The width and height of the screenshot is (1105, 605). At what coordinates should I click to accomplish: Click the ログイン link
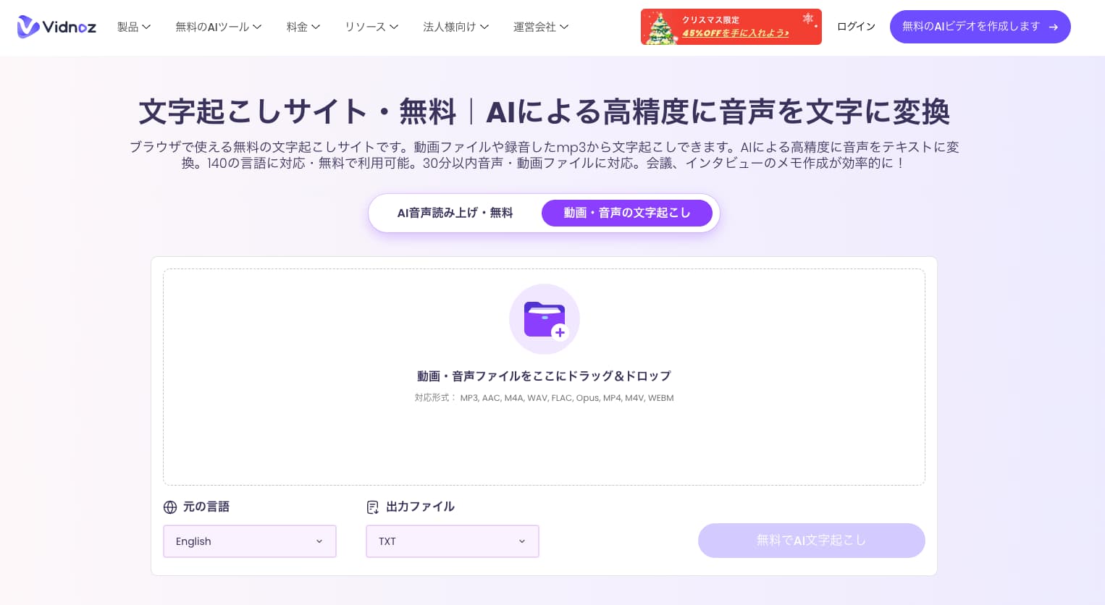point(856,27)
